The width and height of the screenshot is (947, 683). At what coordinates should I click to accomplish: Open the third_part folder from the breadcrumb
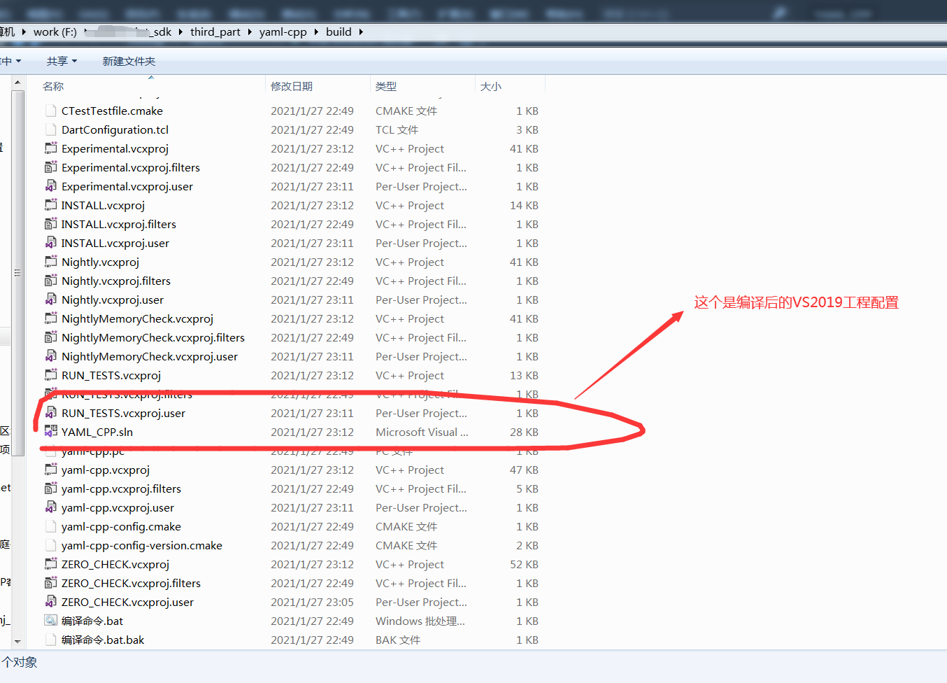pos(215,31)
